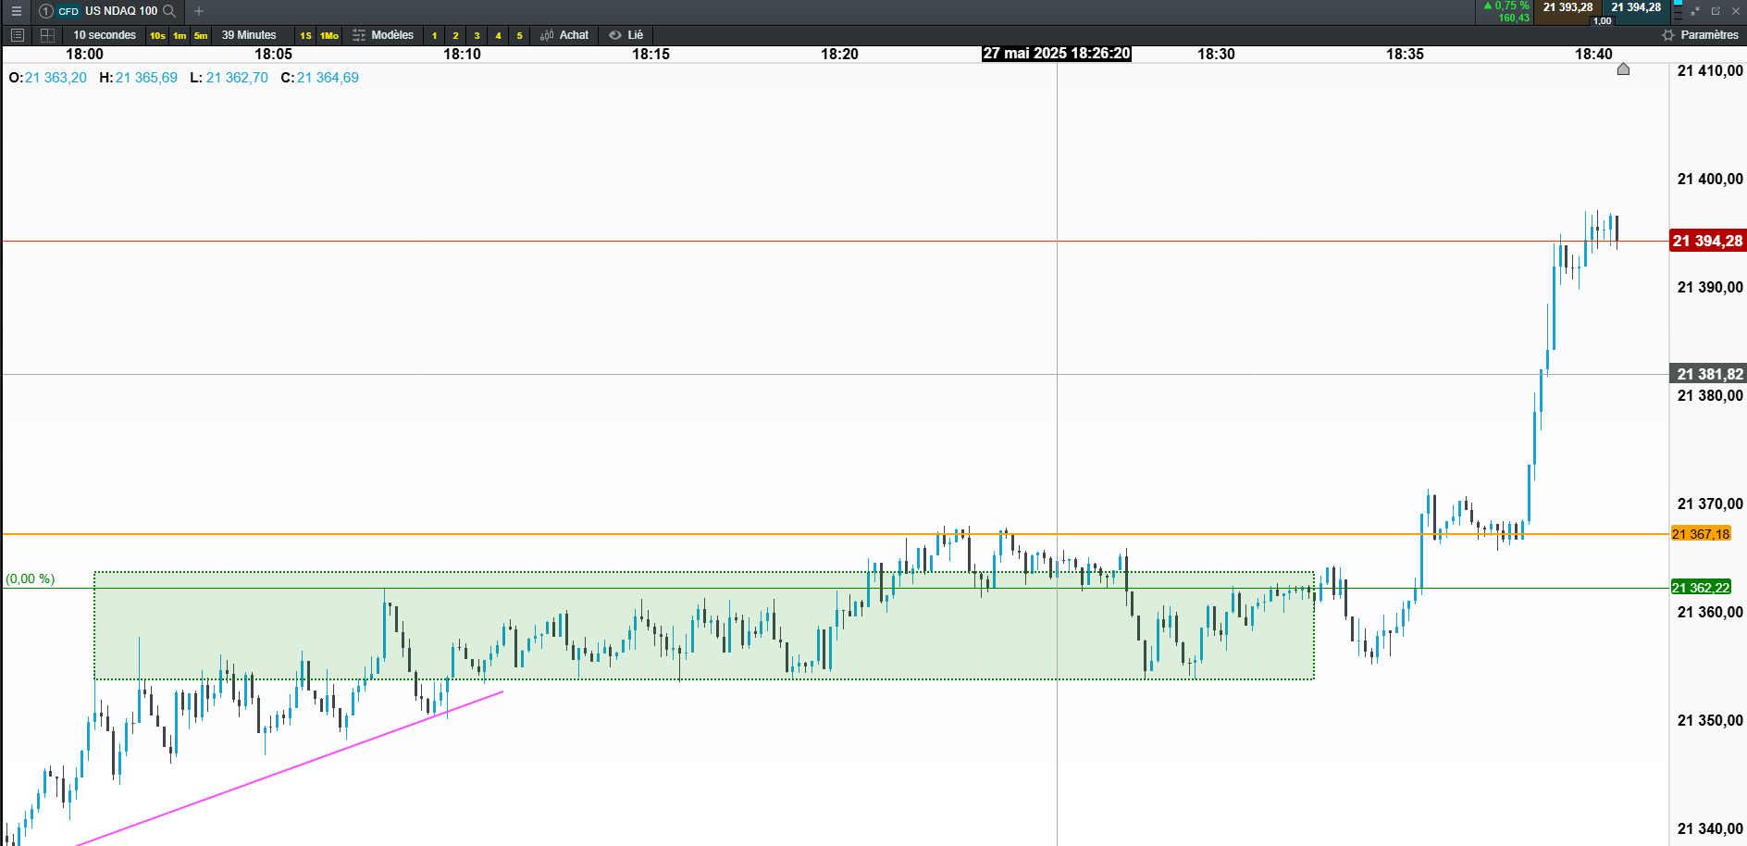
Task: Toggle the Lié linked-chart option
Action: click(626, 35)
